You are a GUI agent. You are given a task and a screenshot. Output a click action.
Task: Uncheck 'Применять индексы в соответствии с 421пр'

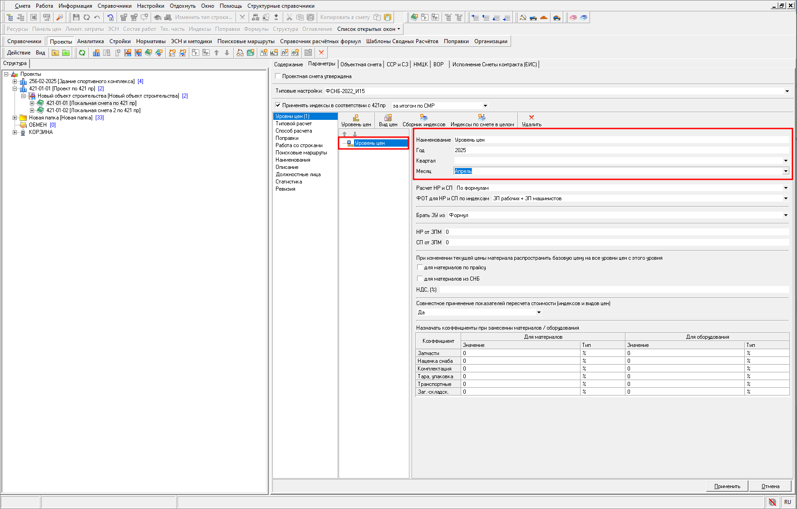pos(278,105)
